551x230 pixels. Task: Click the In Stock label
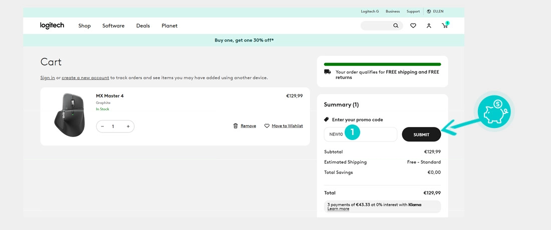103,109
